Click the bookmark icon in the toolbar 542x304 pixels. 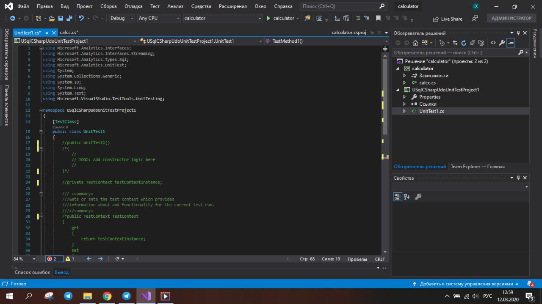[x=378, y=19]
